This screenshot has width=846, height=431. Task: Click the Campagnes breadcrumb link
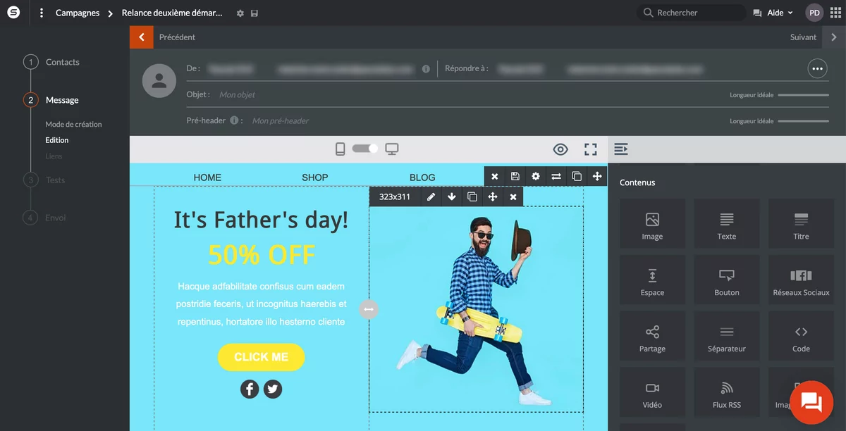coord(78,13)
